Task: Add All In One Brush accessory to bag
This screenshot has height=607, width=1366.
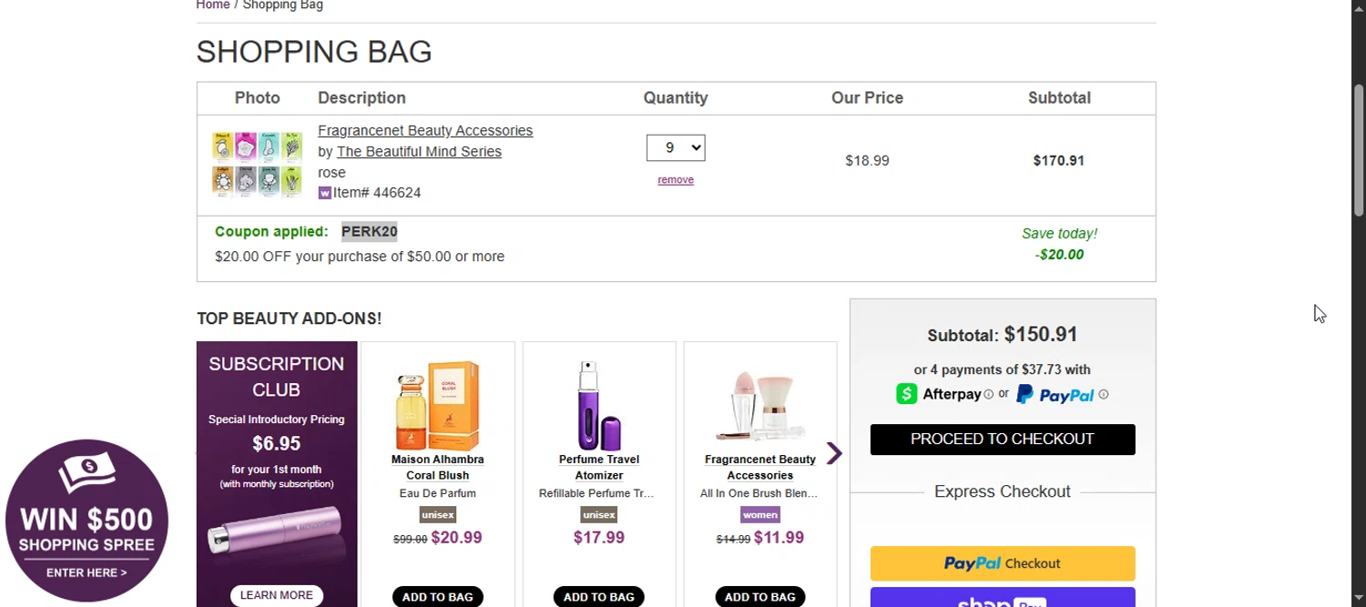Action: click(760, 597)
